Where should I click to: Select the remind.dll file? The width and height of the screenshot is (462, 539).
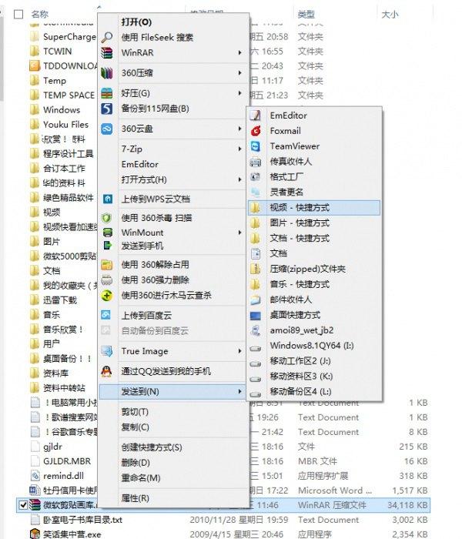point(63,476)
